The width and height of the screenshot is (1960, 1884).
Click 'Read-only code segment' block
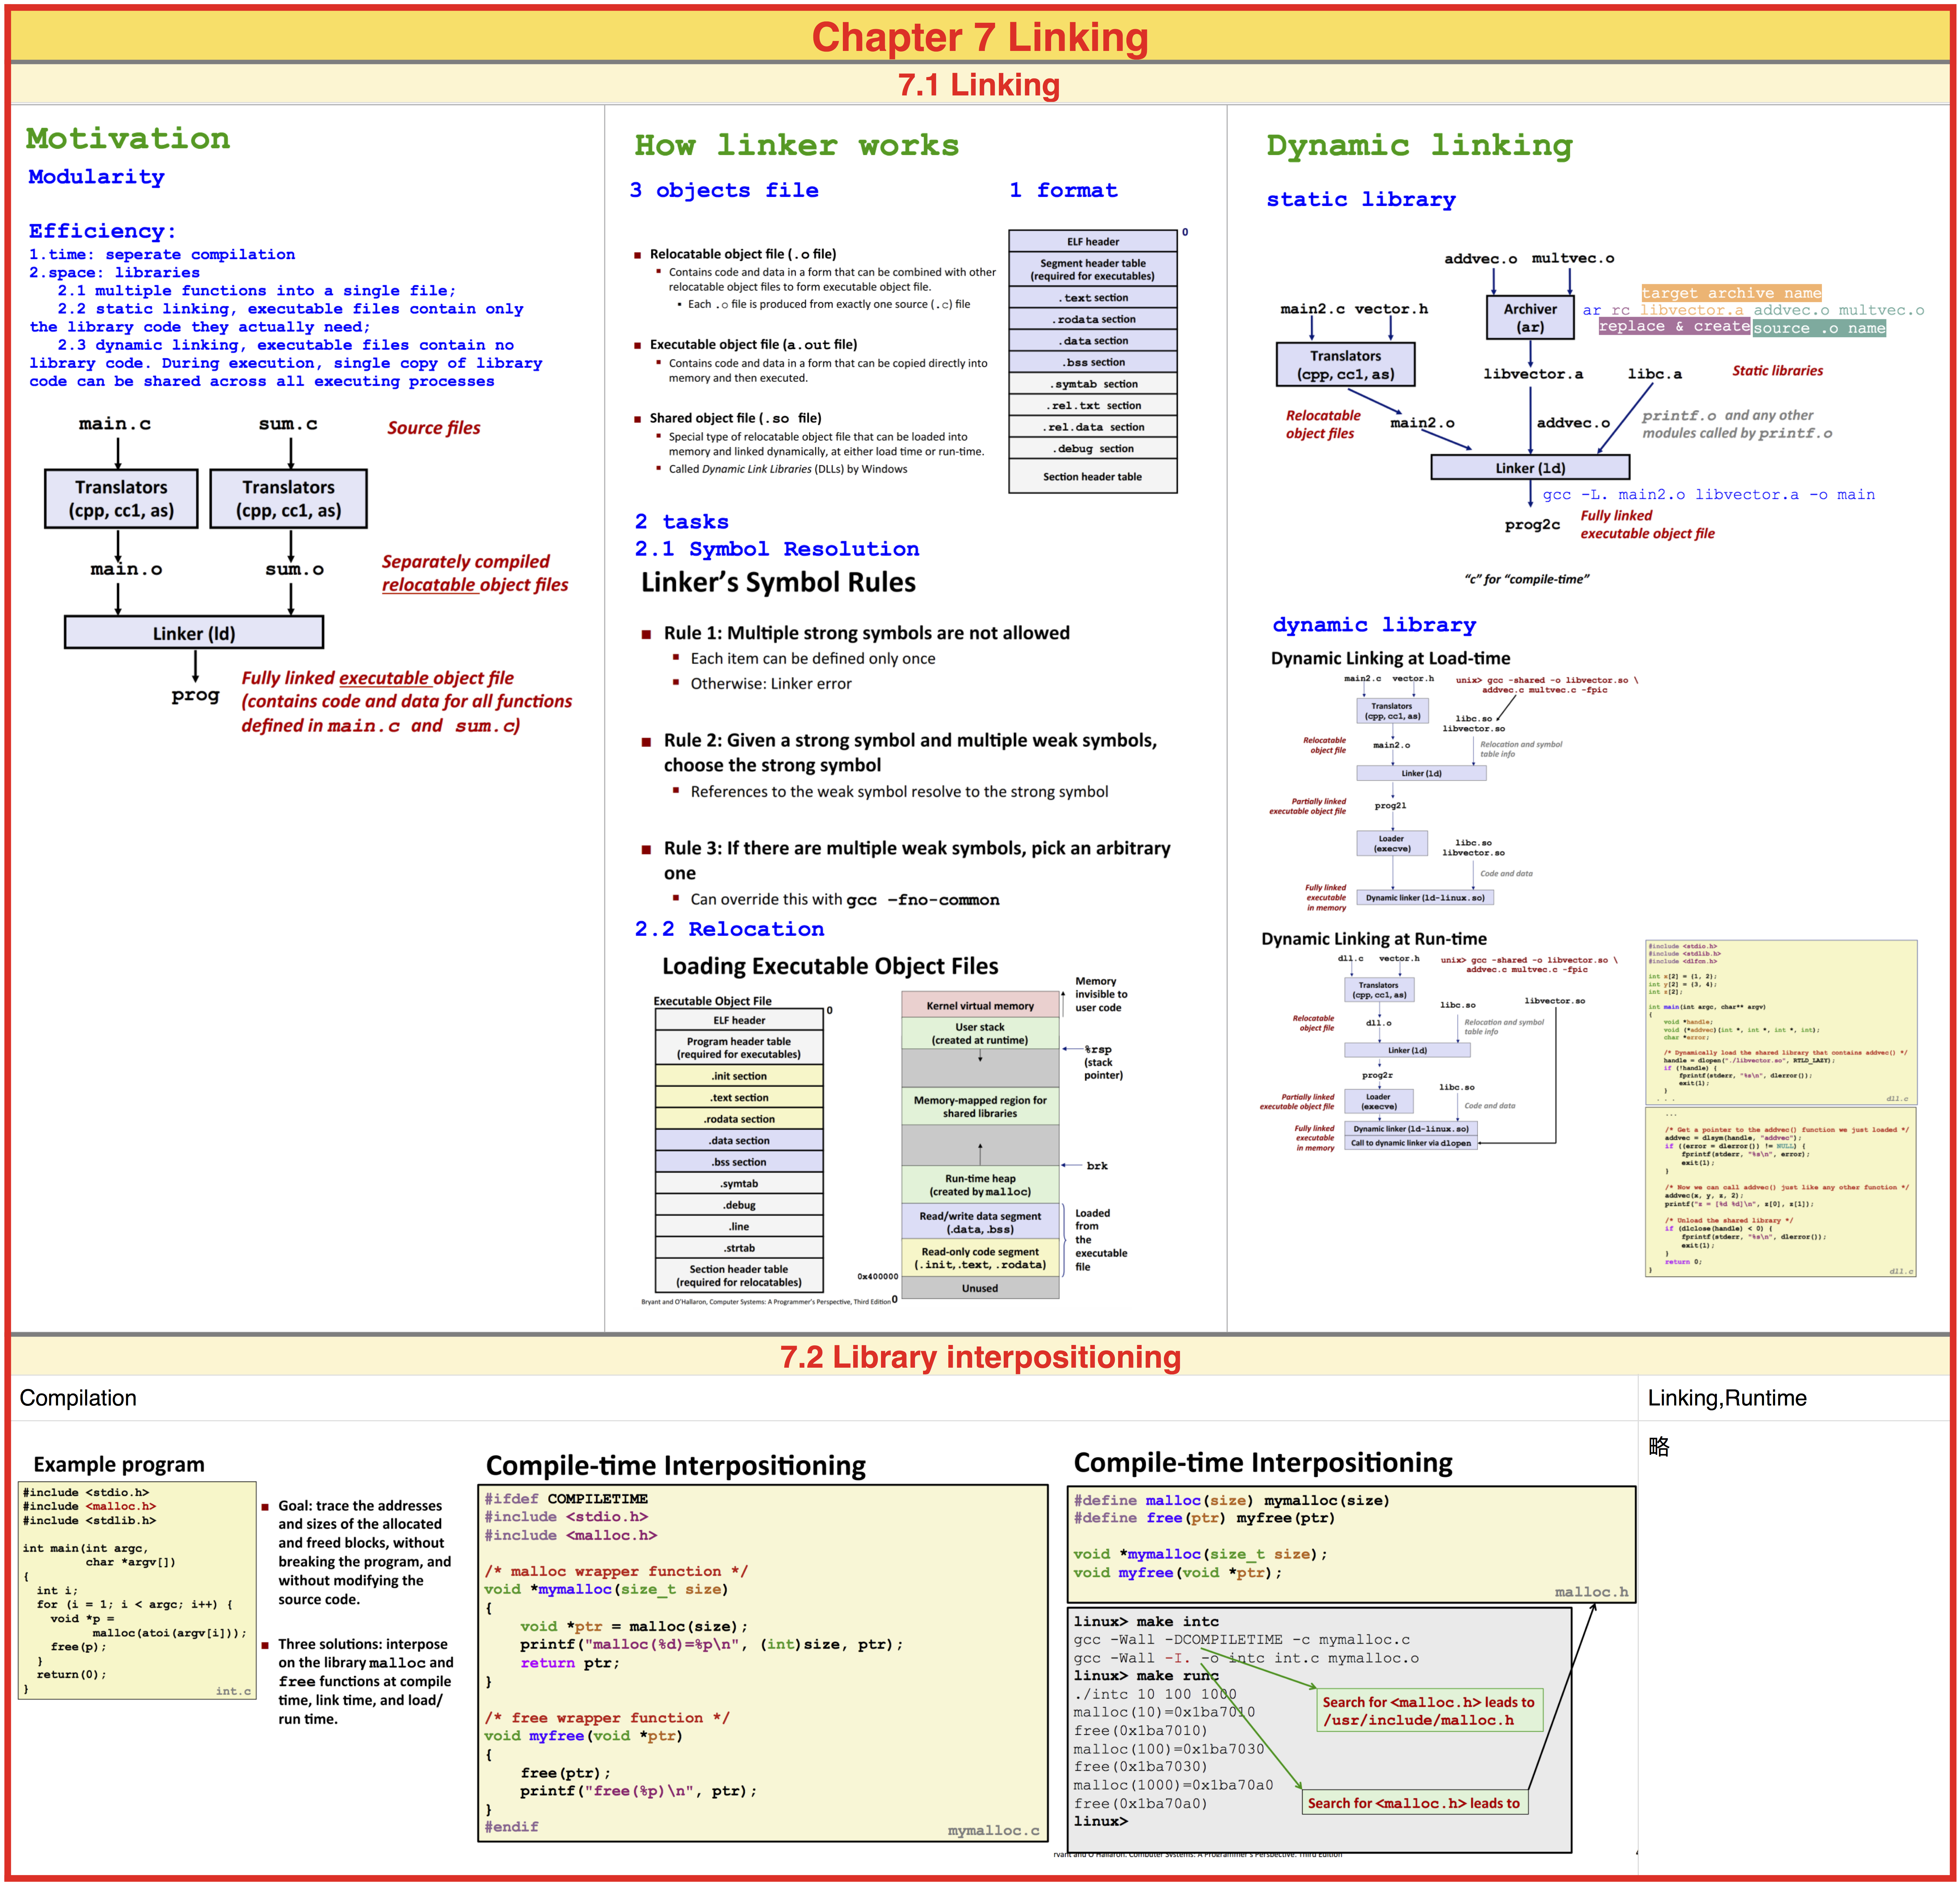coord(980,1258)
